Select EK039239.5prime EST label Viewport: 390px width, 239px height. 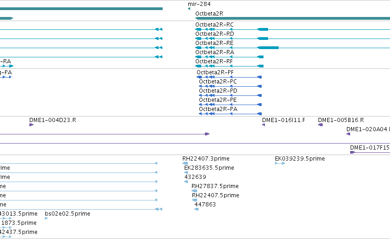point(300,159)
